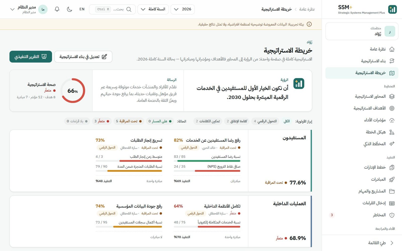The image size is (402, 251).
Task: Toggle متعثّر 3 status filter
Action: 102,121
